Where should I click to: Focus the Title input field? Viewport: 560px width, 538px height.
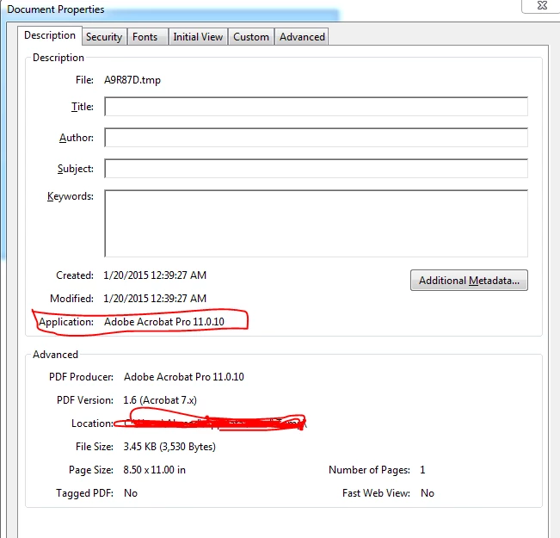(316, 107)
